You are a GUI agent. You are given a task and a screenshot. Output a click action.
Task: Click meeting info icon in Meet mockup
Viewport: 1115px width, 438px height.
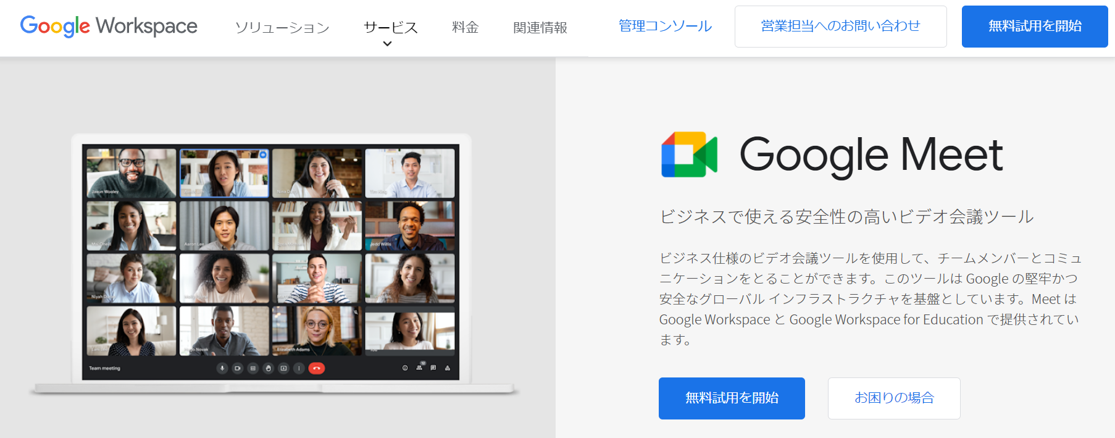(x=405, y=368)
